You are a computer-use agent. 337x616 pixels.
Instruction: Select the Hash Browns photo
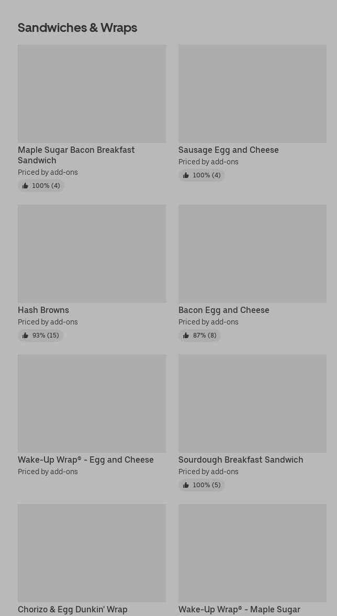tap(92, 254)
